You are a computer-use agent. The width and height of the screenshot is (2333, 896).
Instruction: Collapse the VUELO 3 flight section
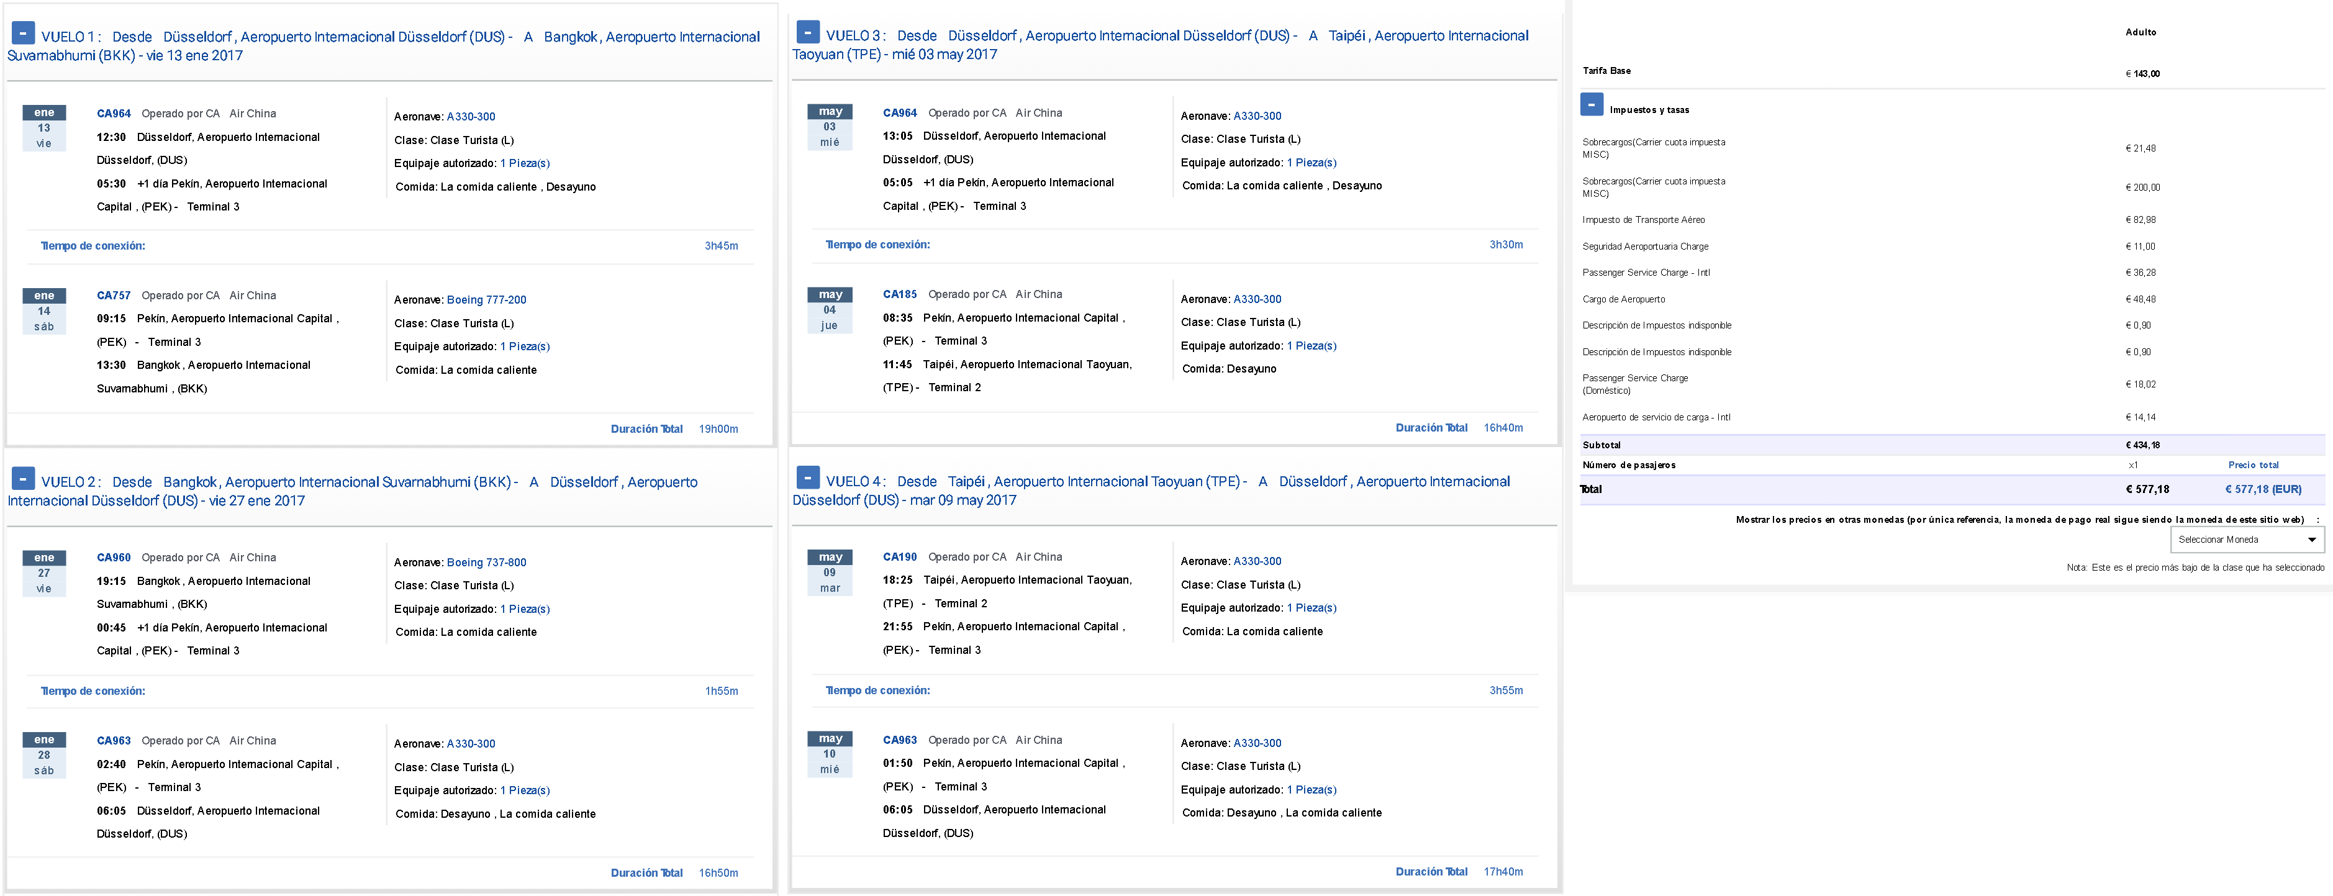[x=808, y=33]
